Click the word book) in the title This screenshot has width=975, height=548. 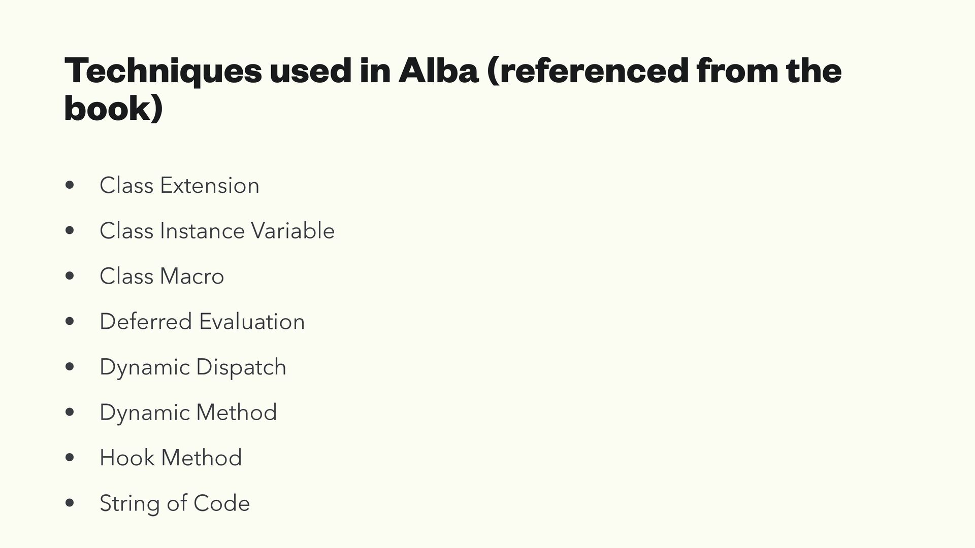click(x=113, y=108)
